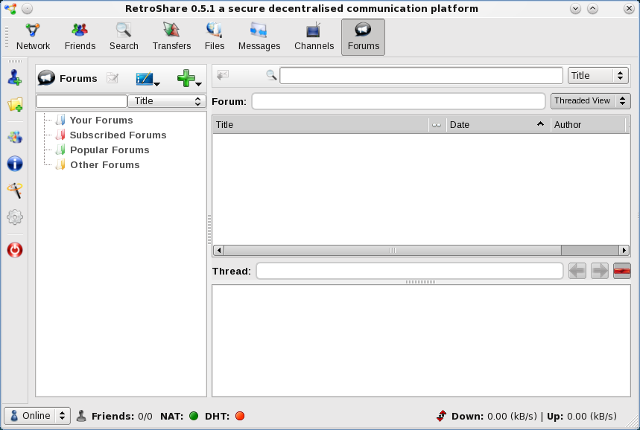Click the horizontal scrollbar right arrow
This screenshot has width=640, height=430.
click(x=624, y=250)
